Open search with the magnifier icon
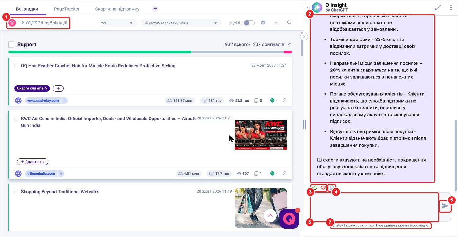Screen dimensions: 458x237 [x=289, y=23]
